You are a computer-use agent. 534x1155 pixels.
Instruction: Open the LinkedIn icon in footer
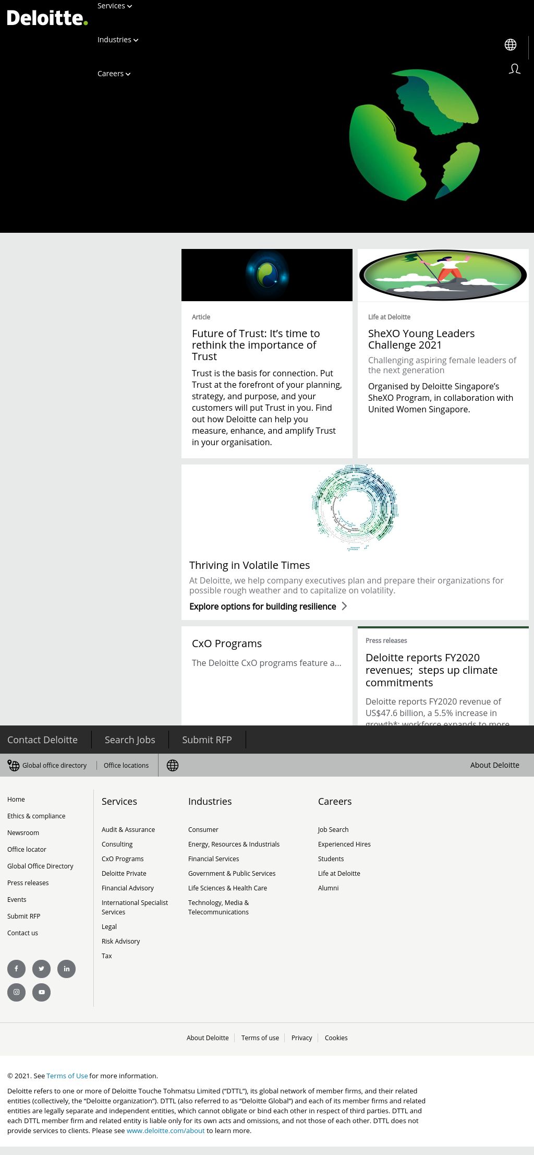pyautogui.click(x=67, y=969)
